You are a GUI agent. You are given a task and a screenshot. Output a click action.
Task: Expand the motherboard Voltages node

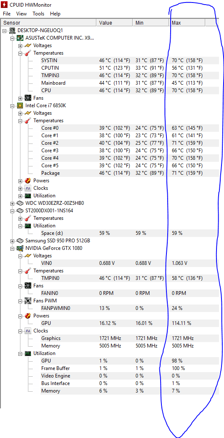tap(20, 45)
